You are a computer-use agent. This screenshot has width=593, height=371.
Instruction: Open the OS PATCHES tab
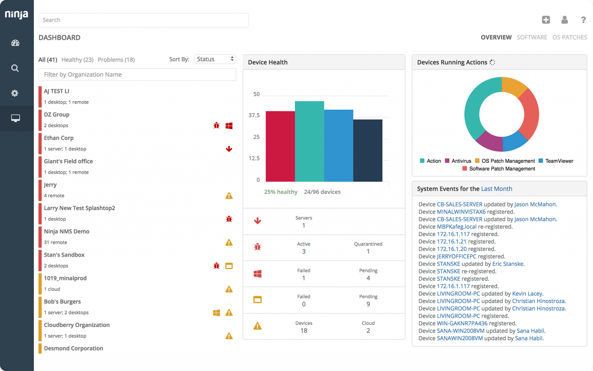click(x=569, y=37)
